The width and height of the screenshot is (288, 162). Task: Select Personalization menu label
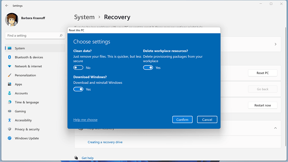point(25,75)
